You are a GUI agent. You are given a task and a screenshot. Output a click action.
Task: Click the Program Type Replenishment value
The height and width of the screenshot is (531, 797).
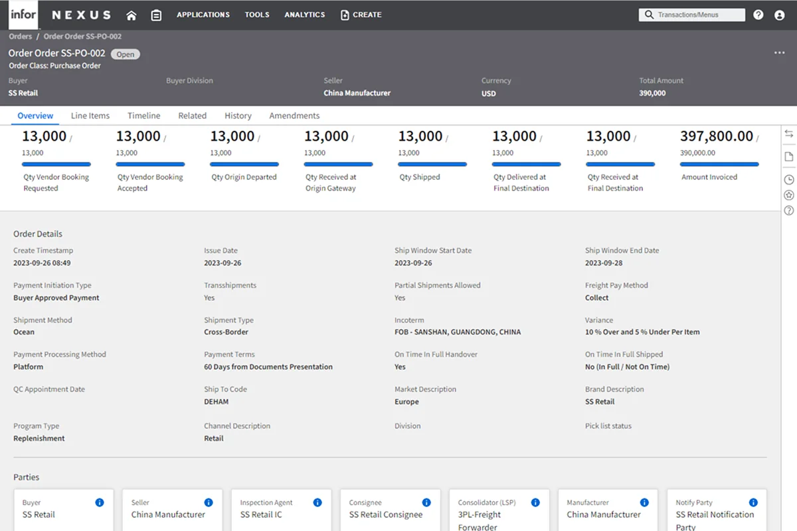(x=39, y=438)
